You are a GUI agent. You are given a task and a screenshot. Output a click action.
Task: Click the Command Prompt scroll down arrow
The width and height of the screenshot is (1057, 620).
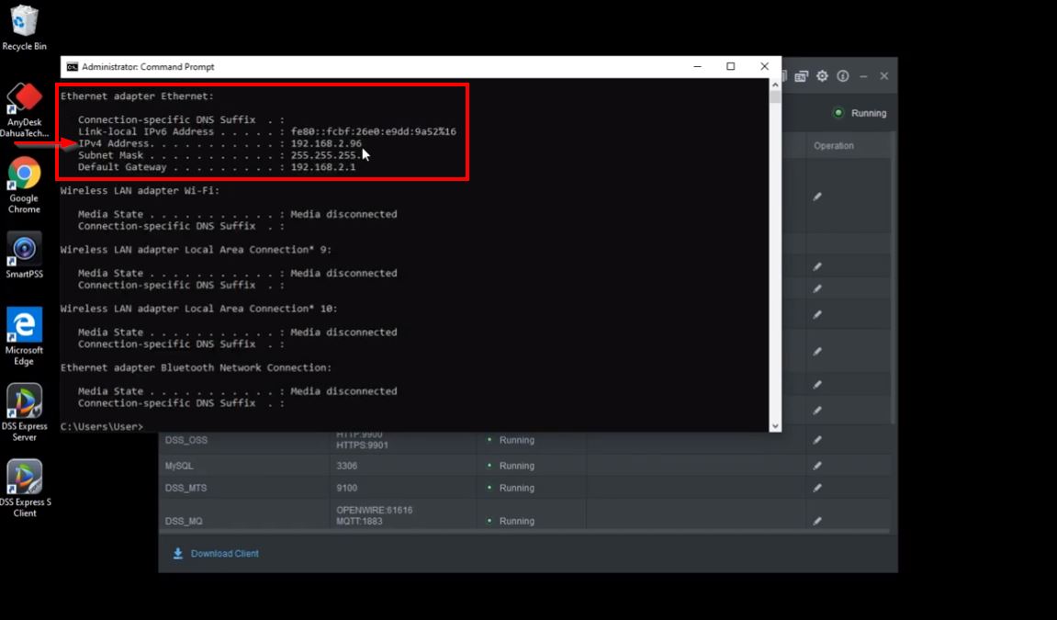[775, 426]
